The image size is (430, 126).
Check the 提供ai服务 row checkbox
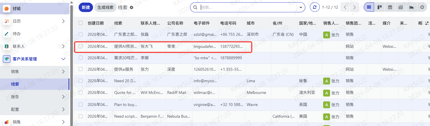(81, 69)
